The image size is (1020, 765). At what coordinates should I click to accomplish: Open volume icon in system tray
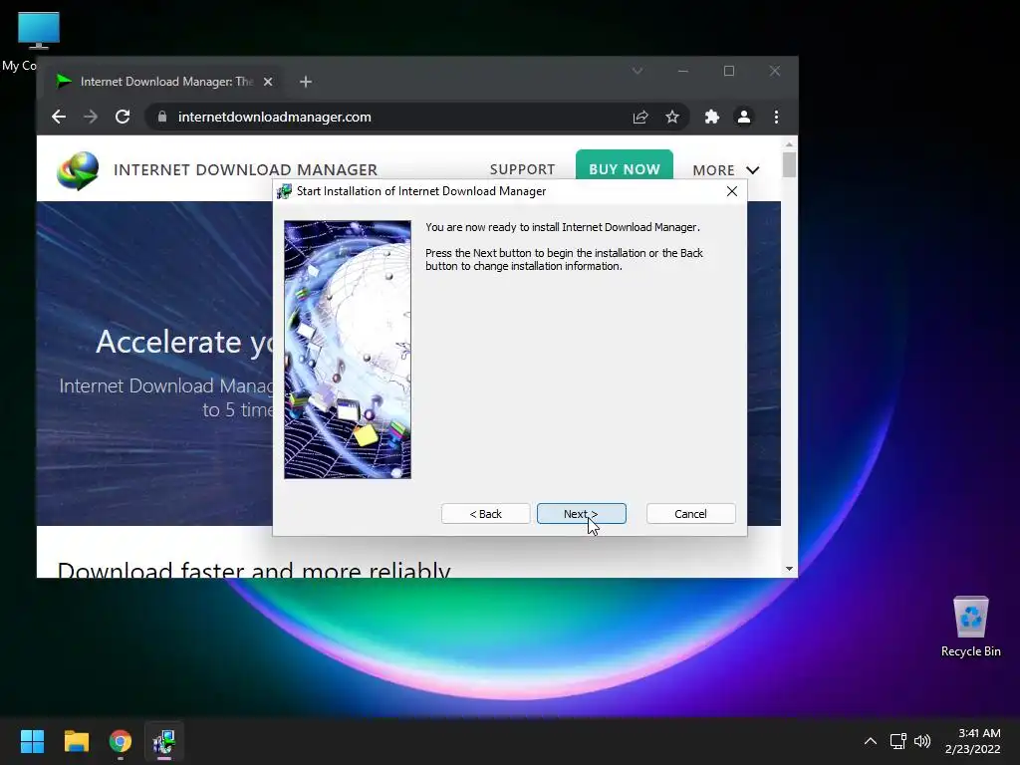(922, 741)
